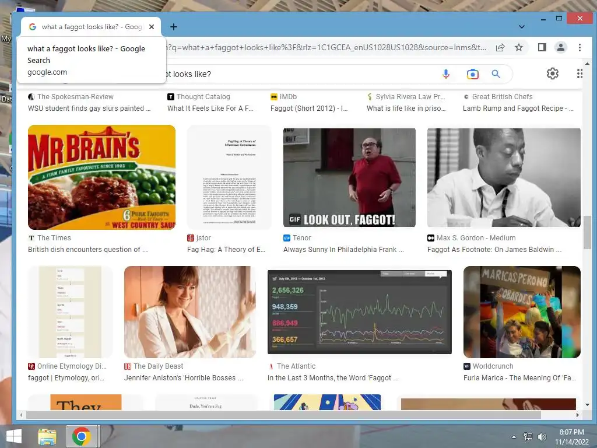The image size is (597, 448).
Task: Open a new tab with plus button
Action: 174,27
